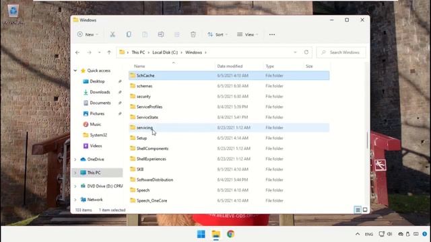Select the ShellComponents folder
The width and height of the screenshot is (431, 242).
point(229,149)
